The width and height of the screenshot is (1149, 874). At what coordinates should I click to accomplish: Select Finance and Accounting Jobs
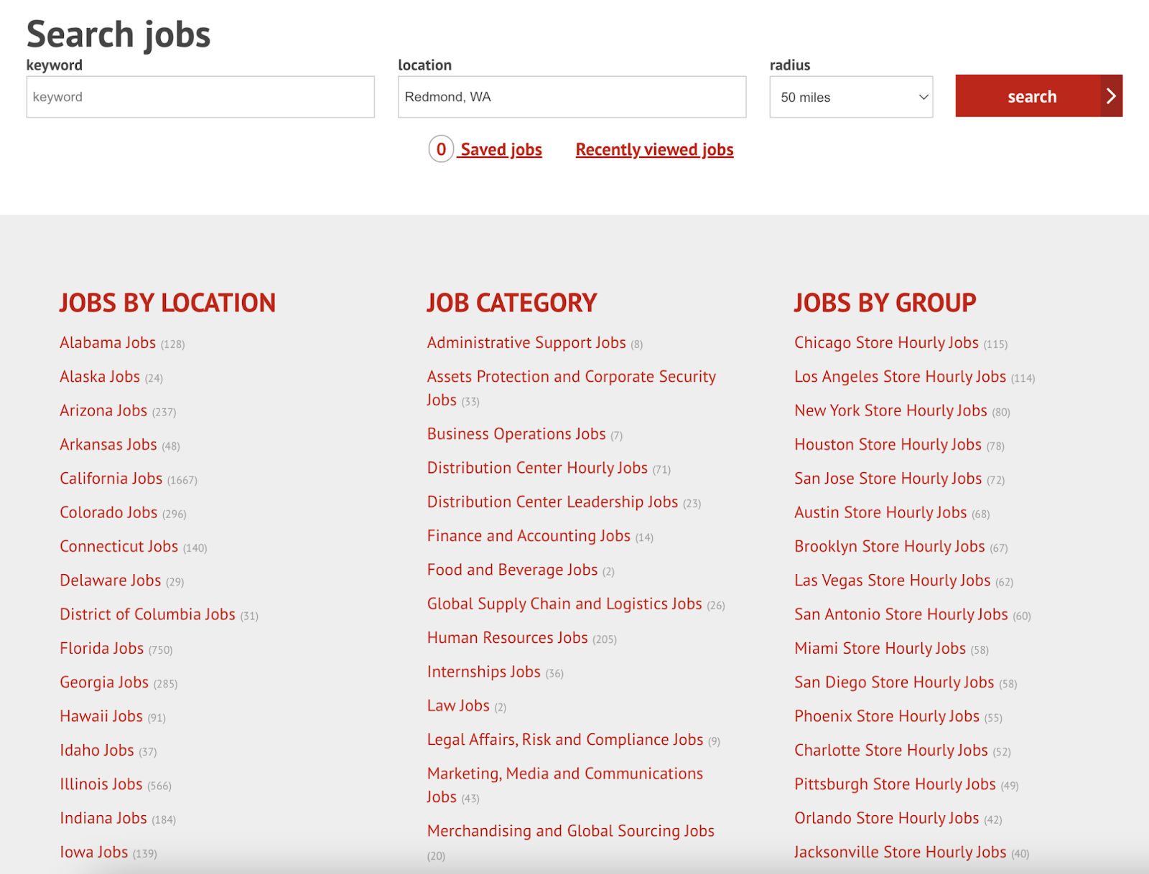coord(528,535)
